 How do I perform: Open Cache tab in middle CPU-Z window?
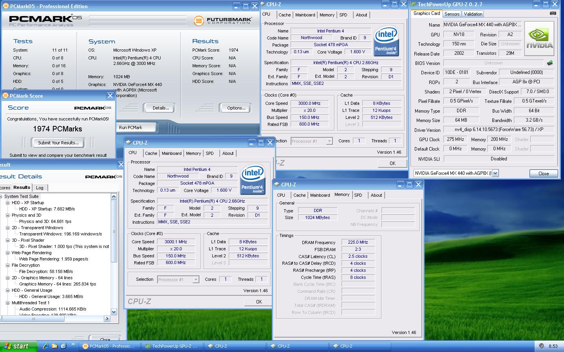pos(151,153)
